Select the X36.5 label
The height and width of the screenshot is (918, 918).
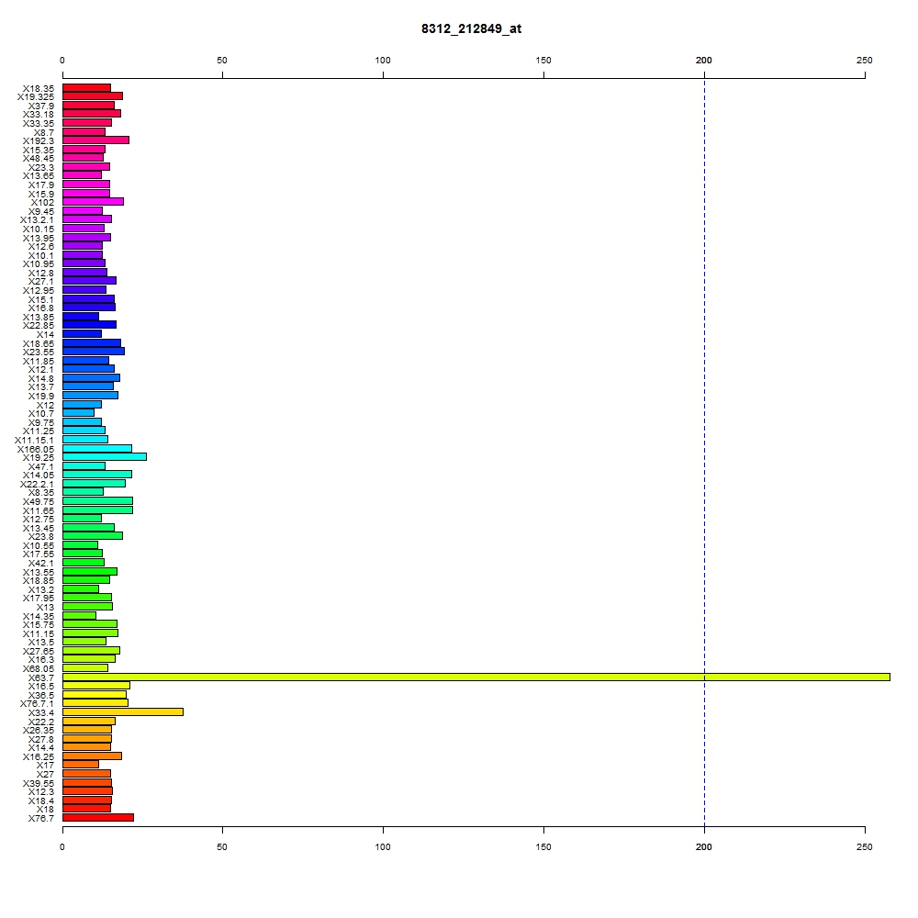coord(41,696)
